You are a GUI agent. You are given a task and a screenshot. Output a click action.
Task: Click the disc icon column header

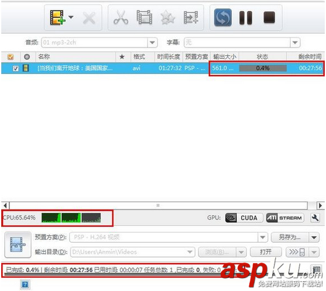coord(27,57)
